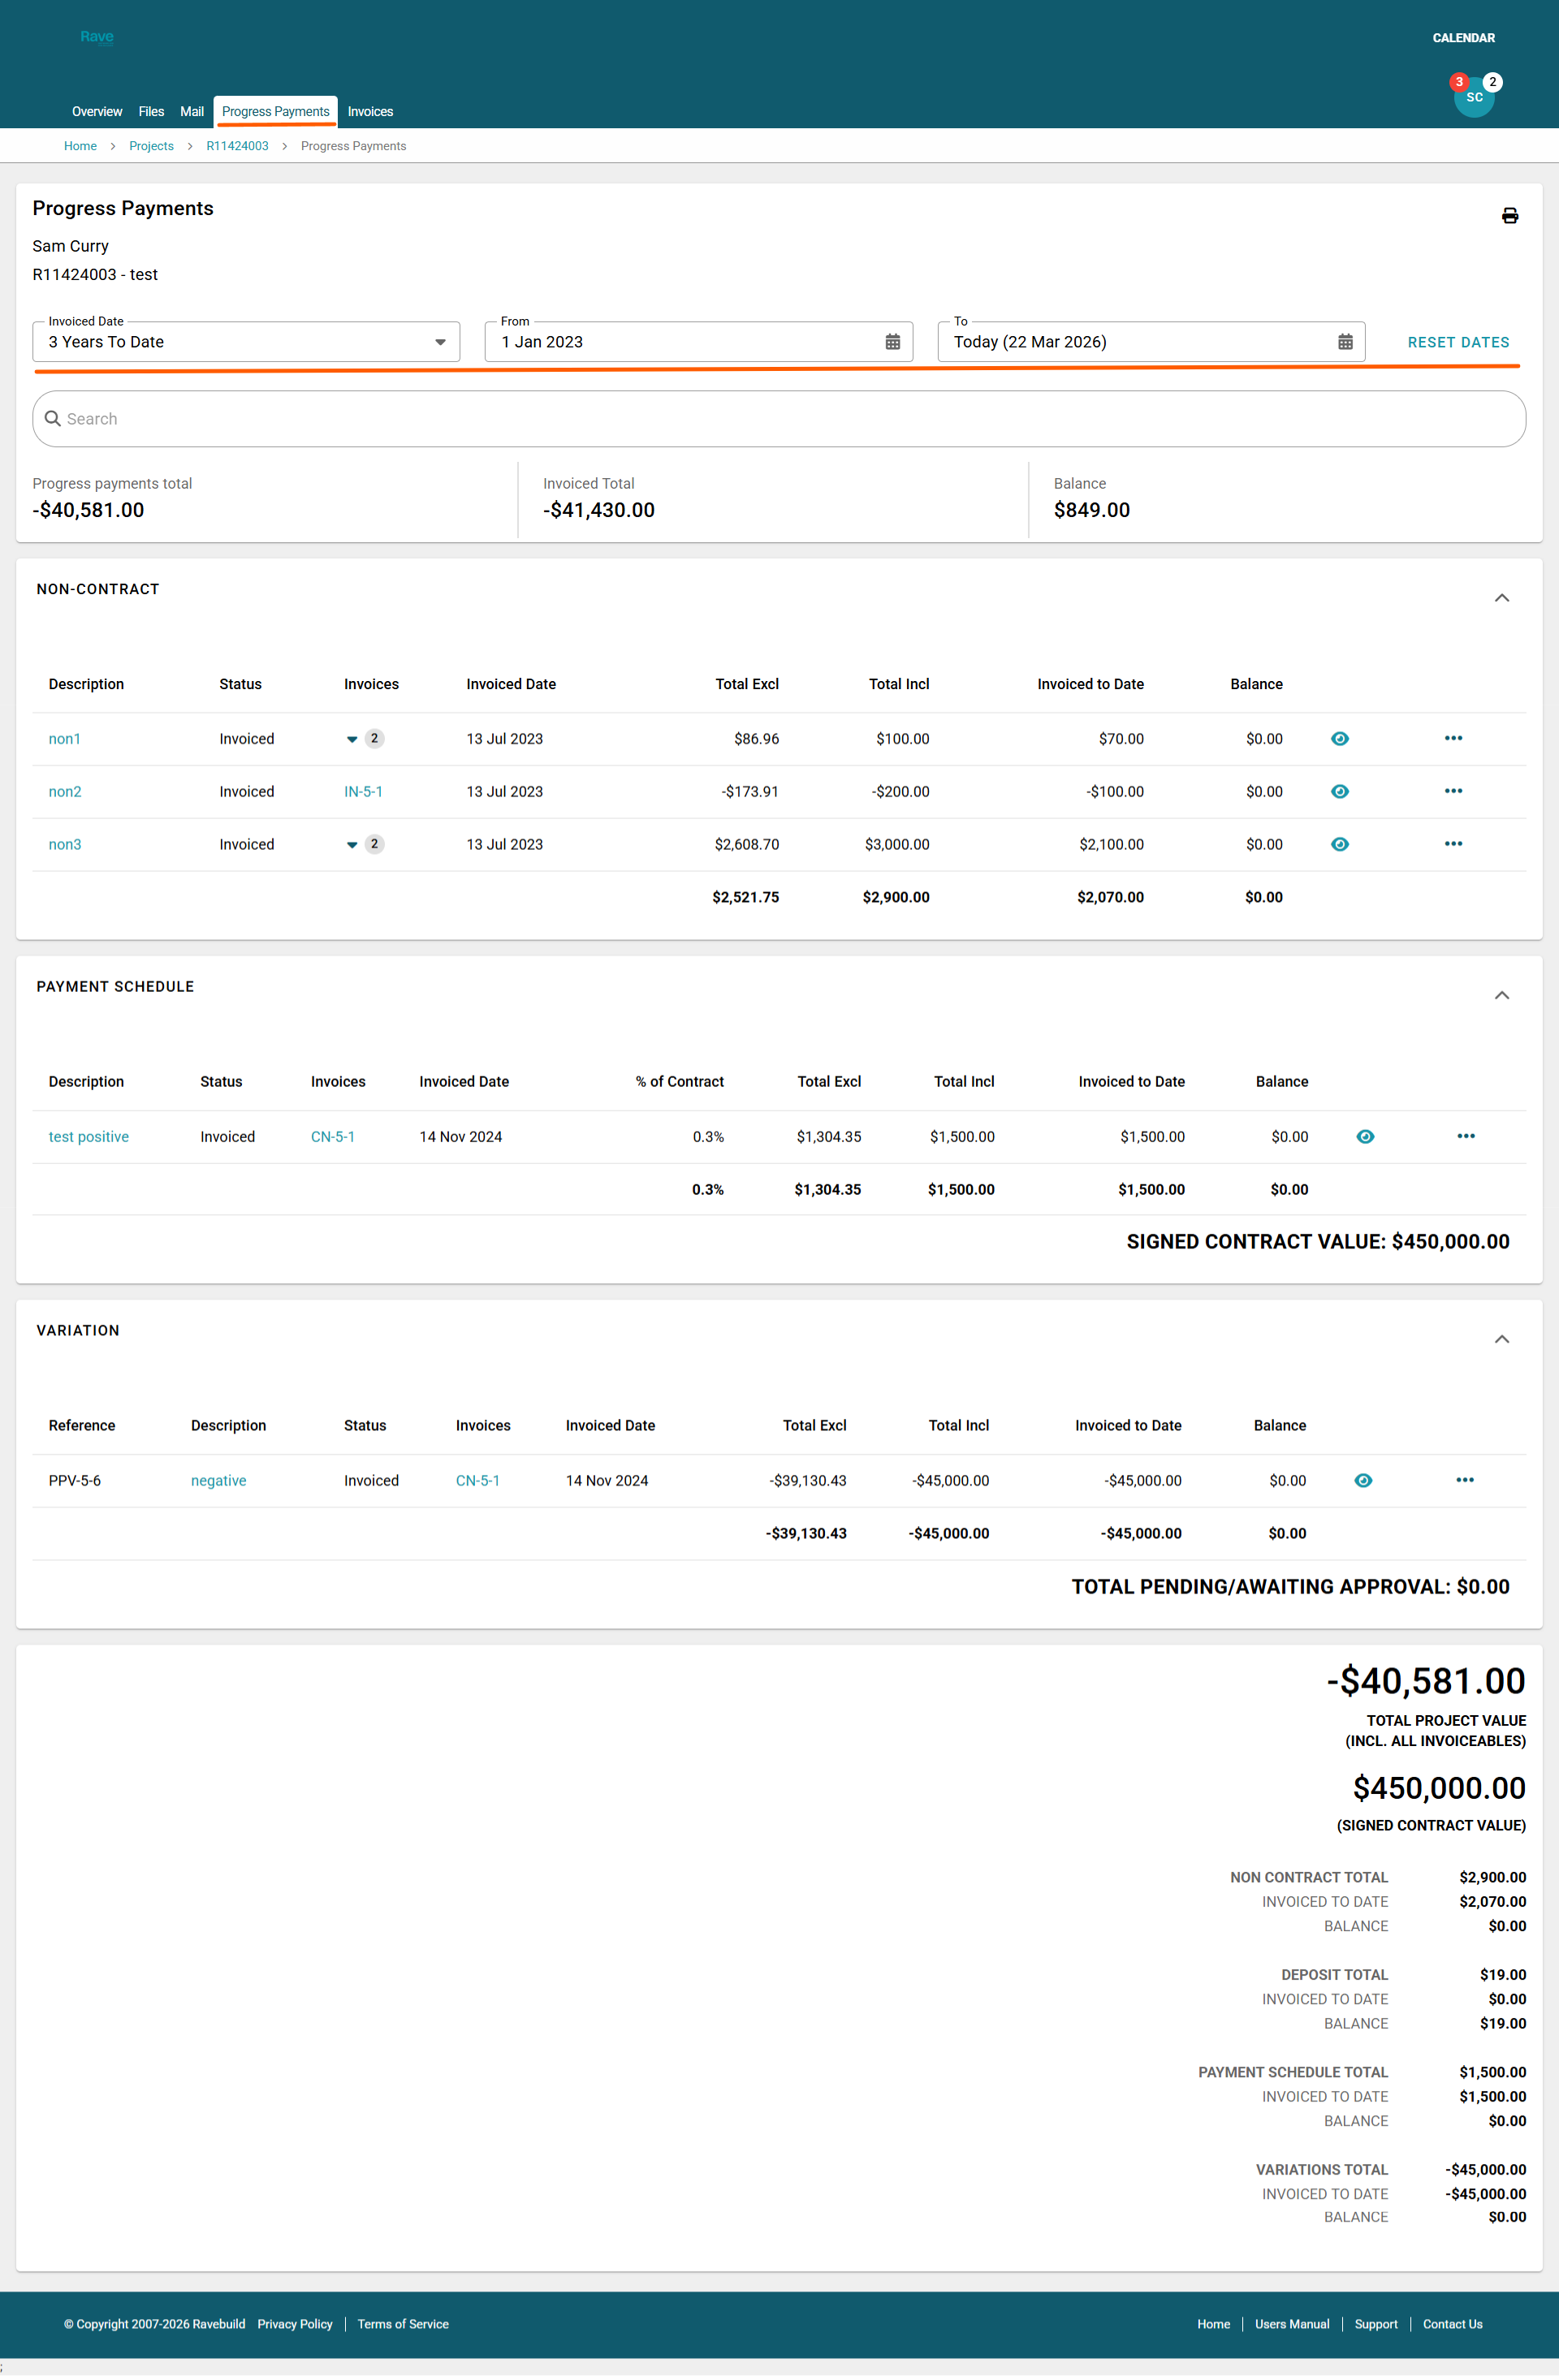Click the Search input field

[x=779, y=419]
